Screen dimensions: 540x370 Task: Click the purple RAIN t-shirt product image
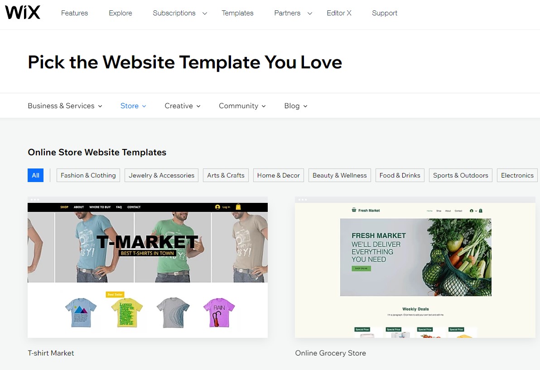click(x=219, y=312)
